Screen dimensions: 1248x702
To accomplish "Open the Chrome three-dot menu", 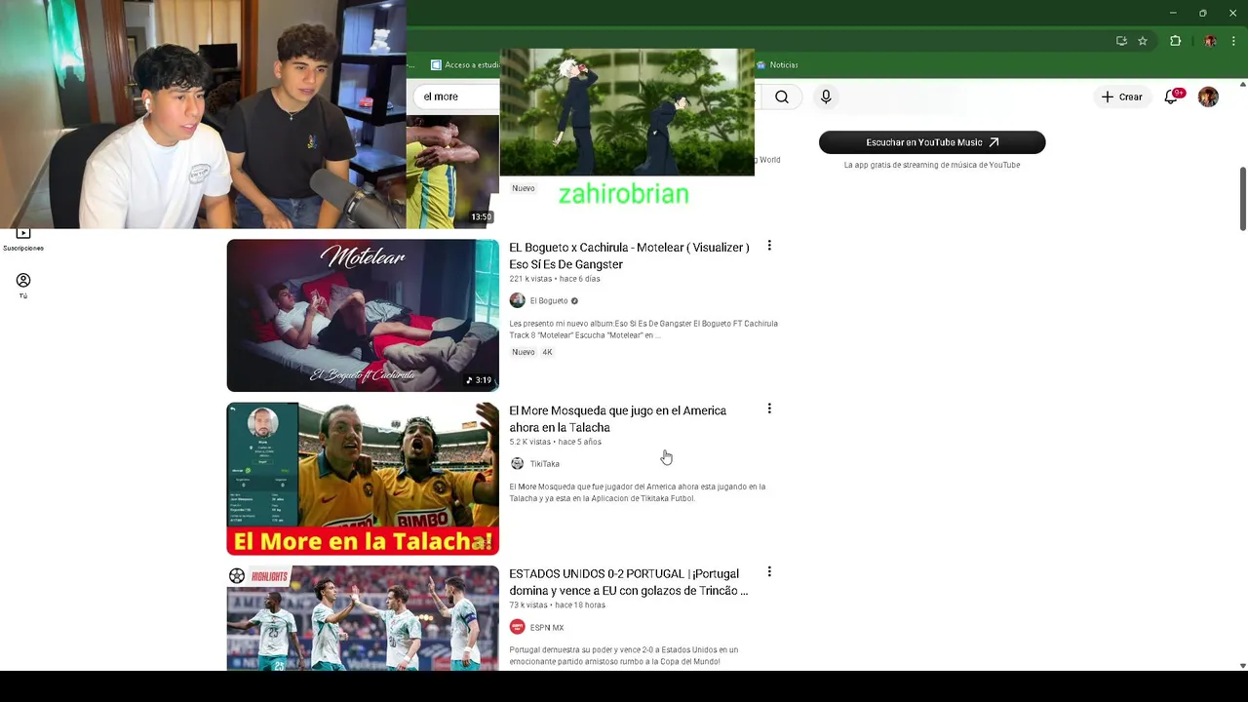I will [x=1233, y=41].
